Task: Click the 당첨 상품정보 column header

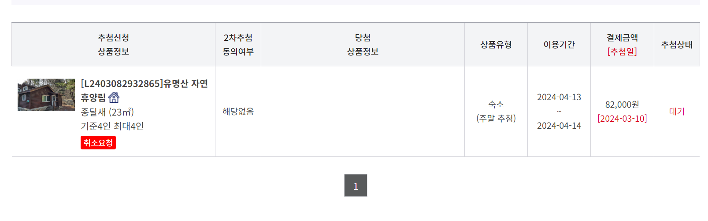Action: 363,44
